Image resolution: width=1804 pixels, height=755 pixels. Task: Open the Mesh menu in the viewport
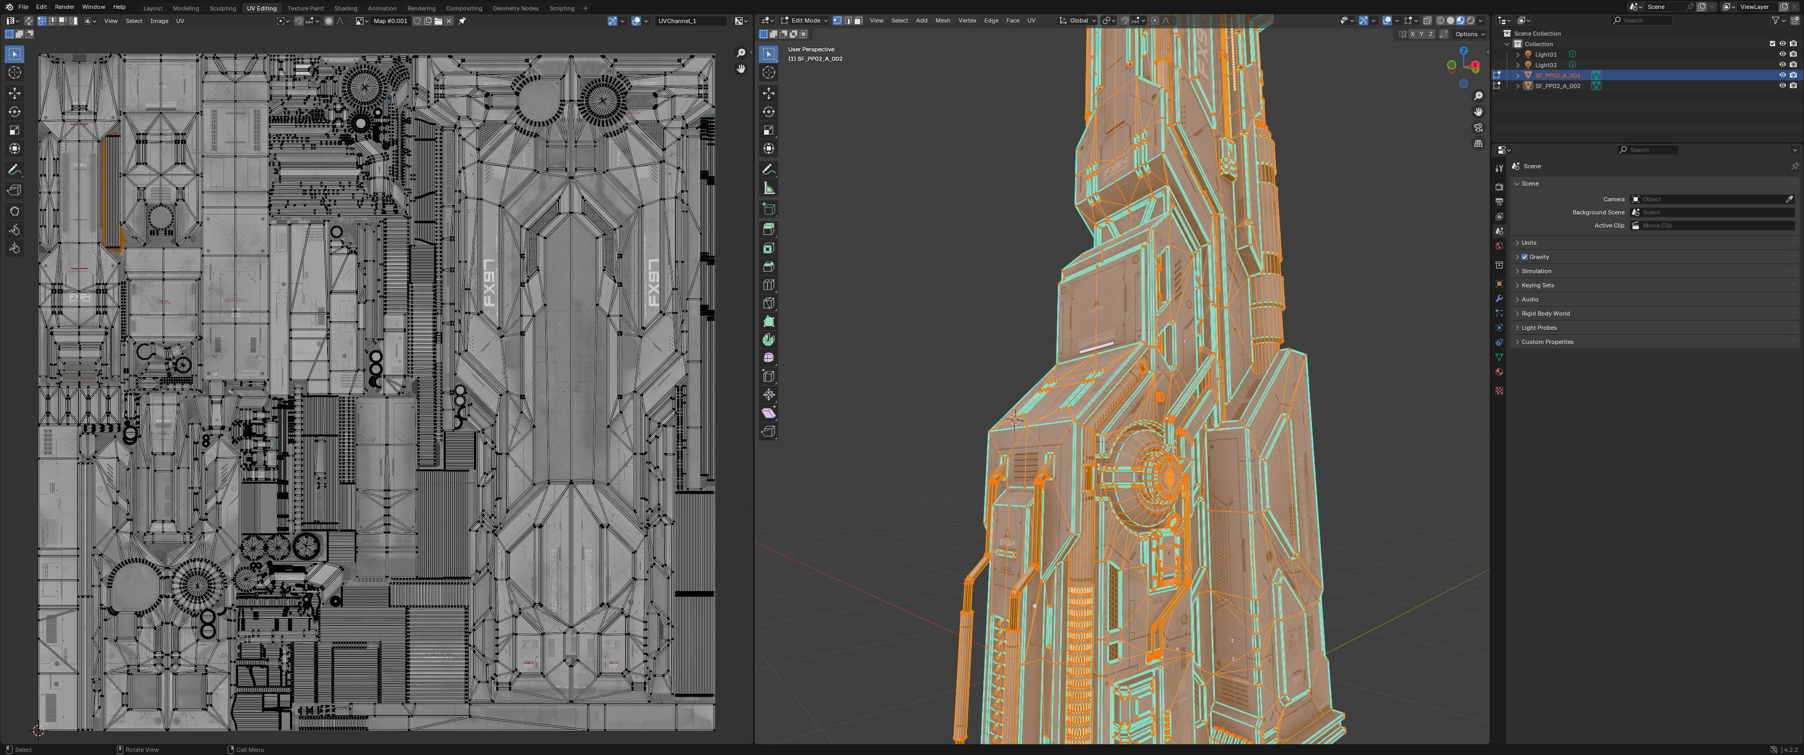pos(942,20)
